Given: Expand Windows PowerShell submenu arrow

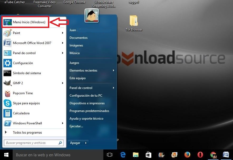Looking at the screenshot, I should (x=63, y=123).
